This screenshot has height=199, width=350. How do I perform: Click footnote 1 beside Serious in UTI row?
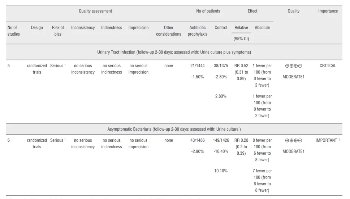[65, 65]
